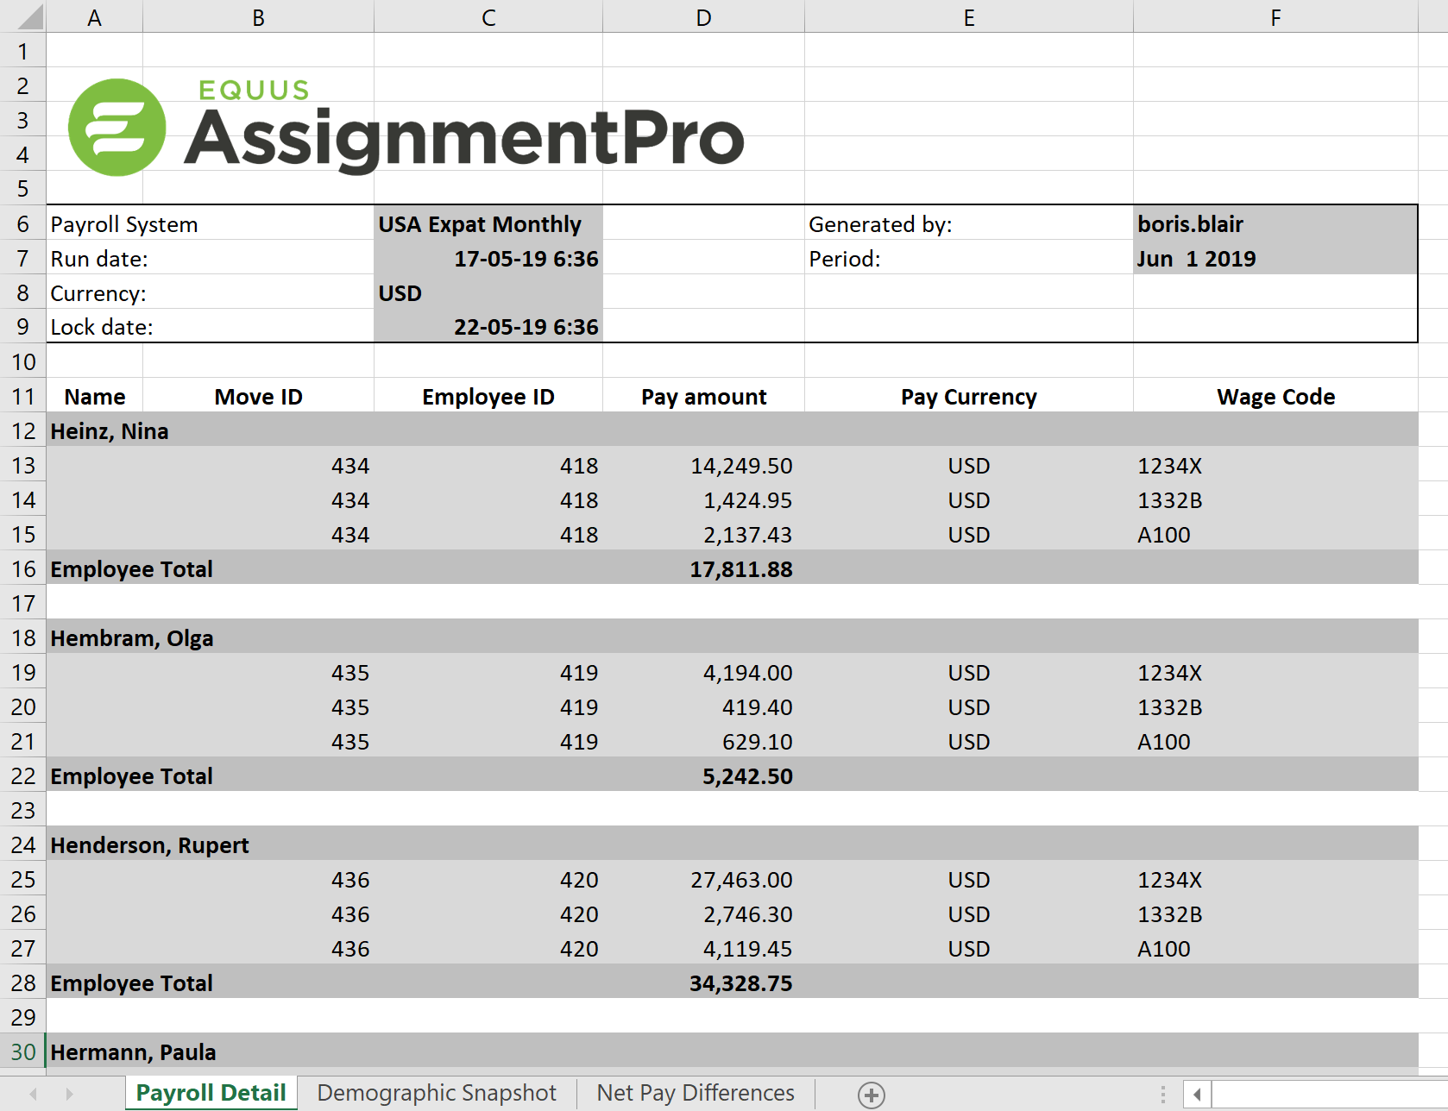Select pay amount 4,194.00
1448x1111 pixels.
coord(703,672)
